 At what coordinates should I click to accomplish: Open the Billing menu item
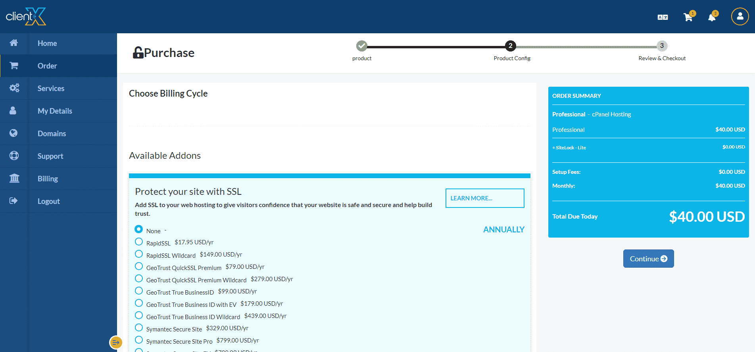click(x=48, y=179)
